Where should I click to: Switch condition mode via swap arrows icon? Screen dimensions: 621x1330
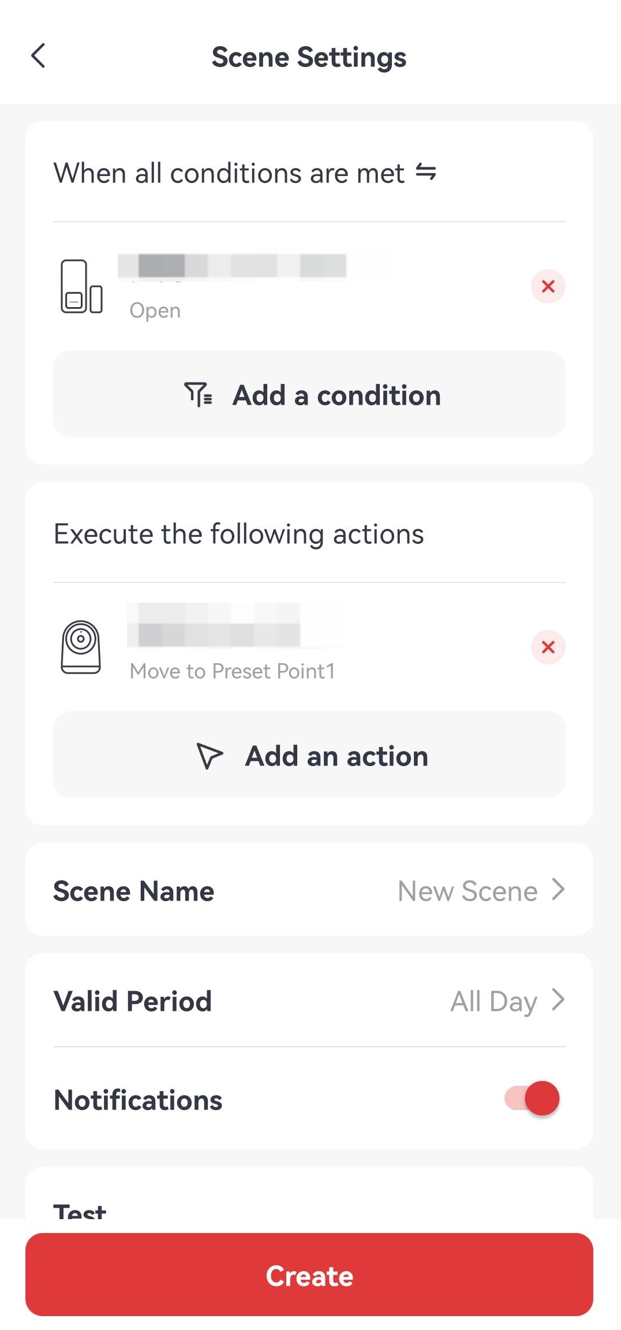[x=426, y=172]
